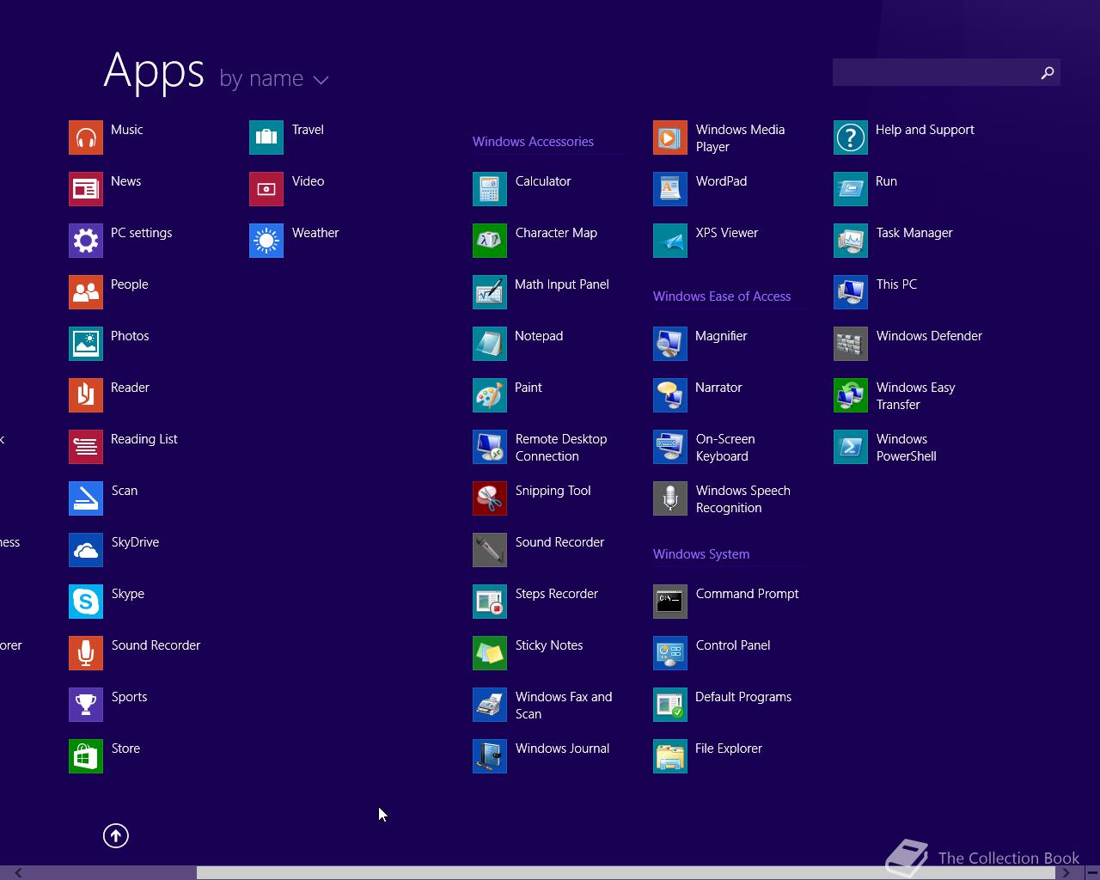Launch the Video app icon

point(266,189)
